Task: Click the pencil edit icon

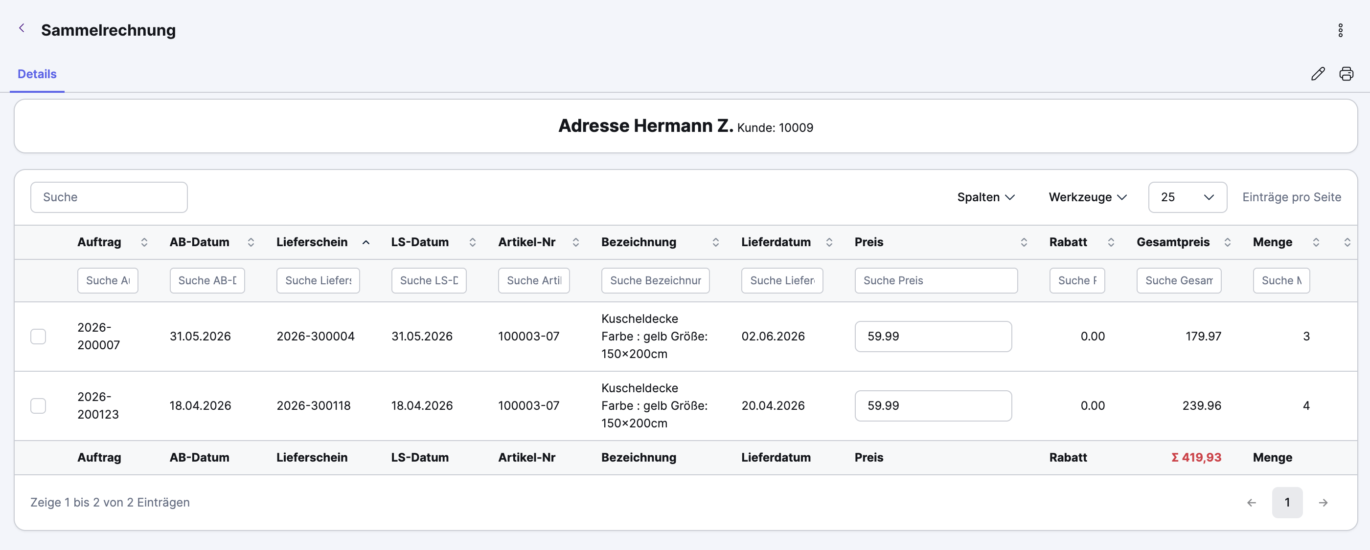Action: click(x=1318, y=74)
